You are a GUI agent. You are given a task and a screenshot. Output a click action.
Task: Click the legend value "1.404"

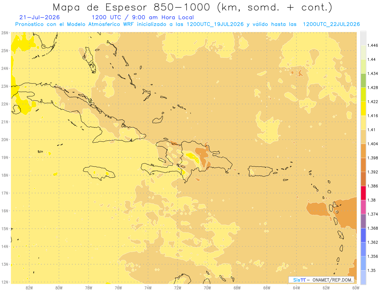pyautogui.click(x=373, y=144)
